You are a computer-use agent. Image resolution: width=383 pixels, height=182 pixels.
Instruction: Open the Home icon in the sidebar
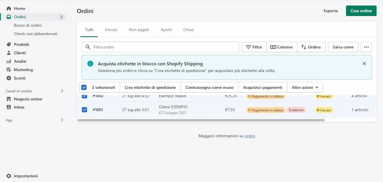pyautogui.click(x=9, y=8)
